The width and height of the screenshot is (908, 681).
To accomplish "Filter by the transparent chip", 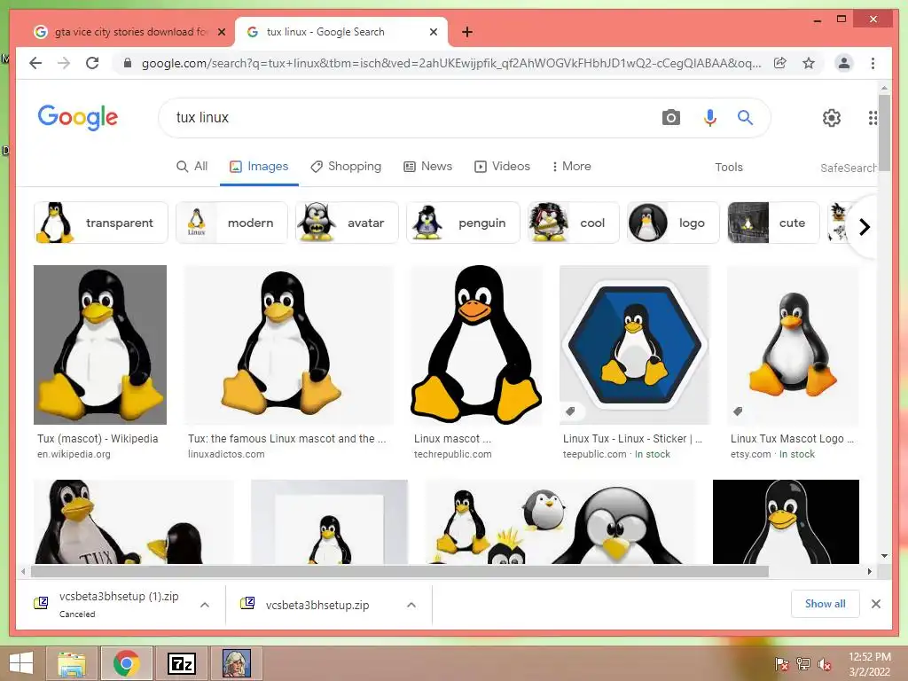I will 101,223.
